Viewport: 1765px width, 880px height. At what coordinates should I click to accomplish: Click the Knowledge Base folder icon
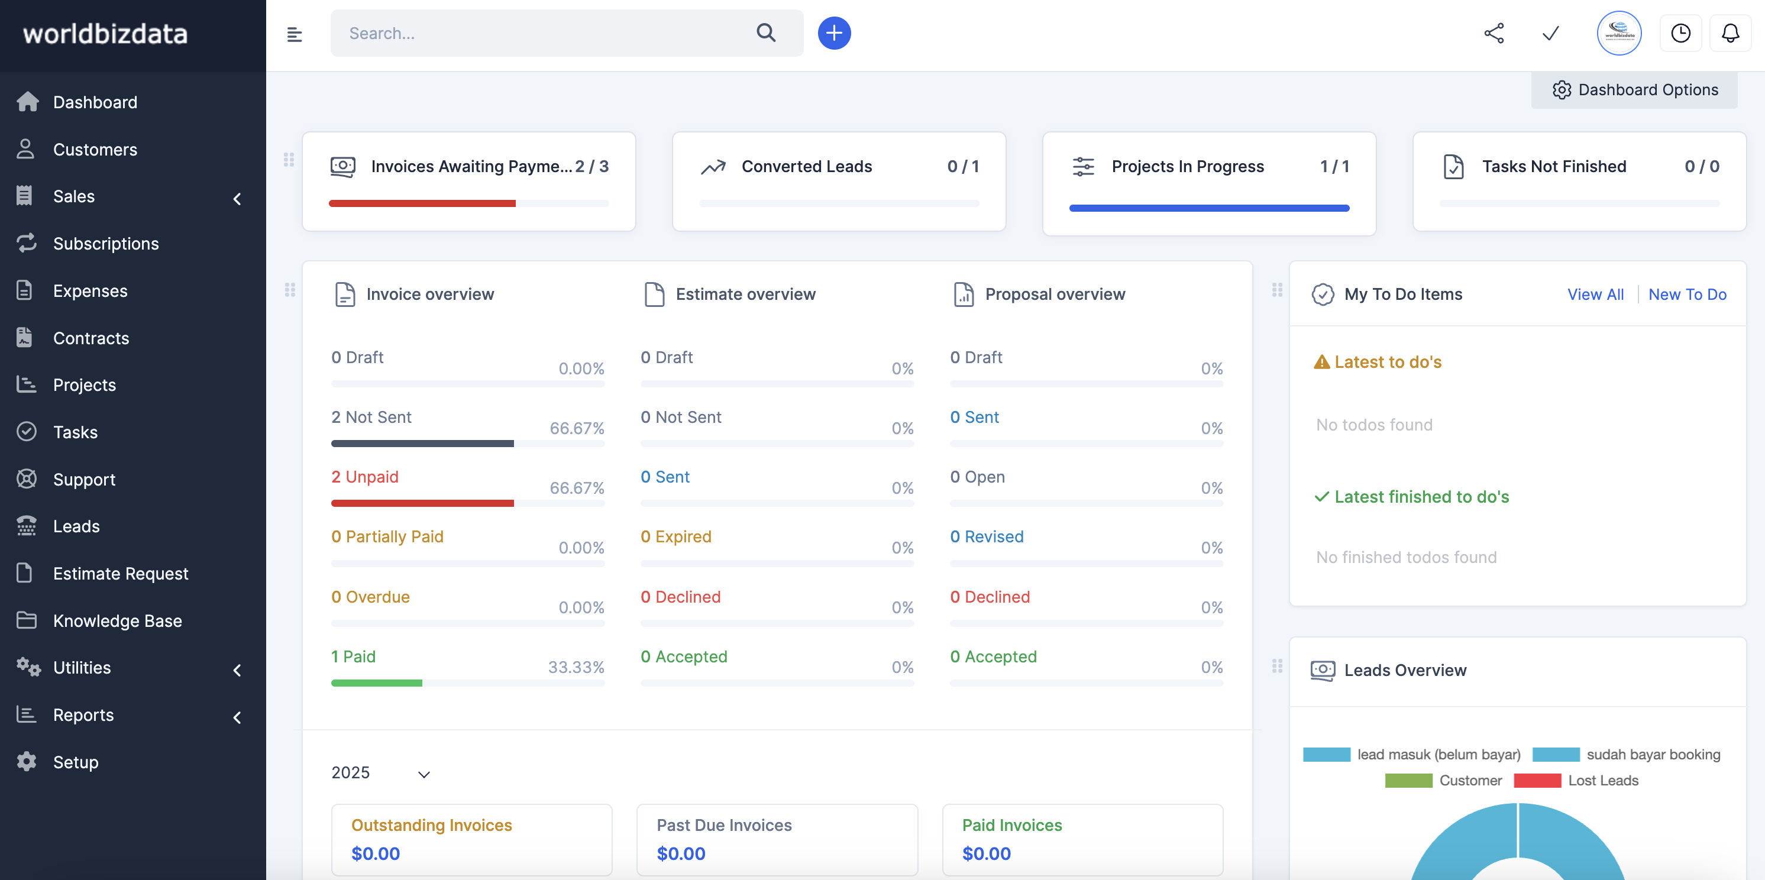pyautogui.click(x=26, y=620)
